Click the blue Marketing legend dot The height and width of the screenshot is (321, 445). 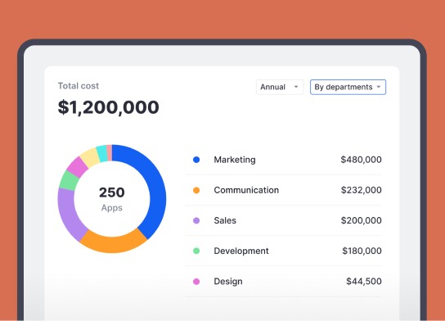click(196, 160)
